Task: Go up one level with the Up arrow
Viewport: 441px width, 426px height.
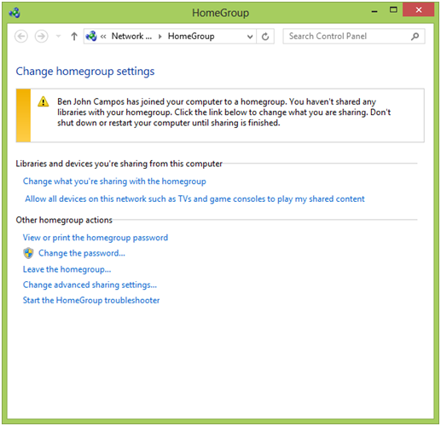Action: tap(74, 37)
